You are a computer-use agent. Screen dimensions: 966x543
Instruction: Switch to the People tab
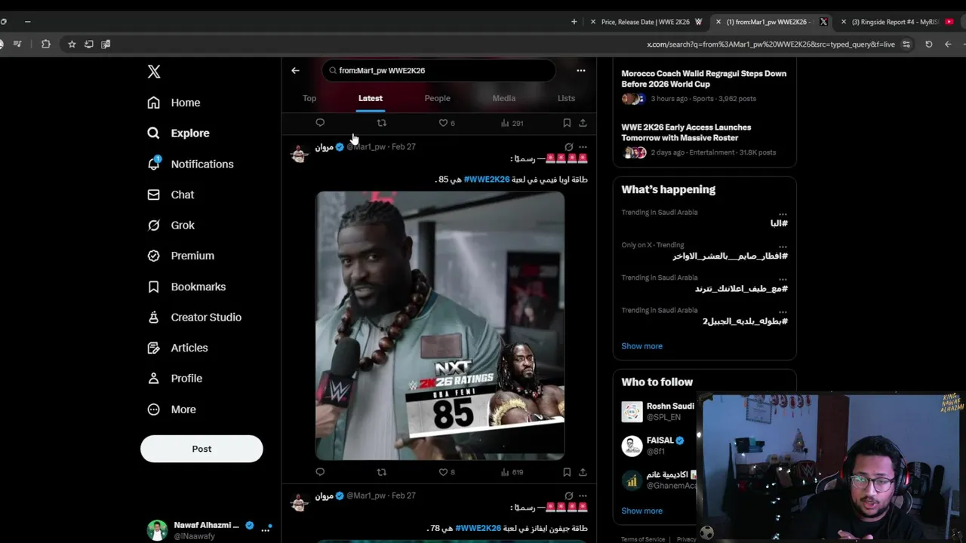437,99
